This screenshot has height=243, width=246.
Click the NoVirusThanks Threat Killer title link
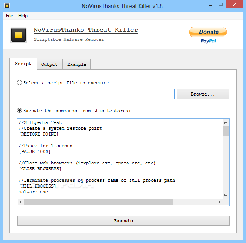pyautogui.click(x=86, y=30)
